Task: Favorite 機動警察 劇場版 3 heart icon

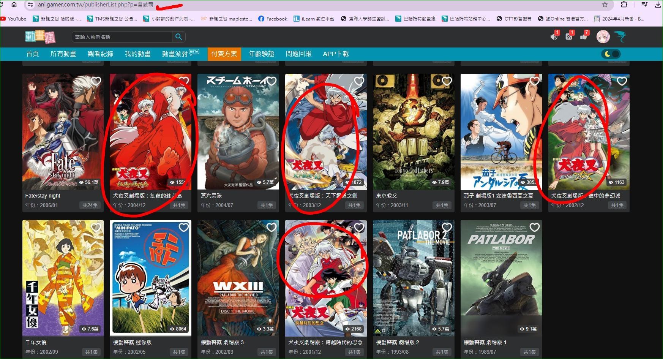Action: (272, 227)
